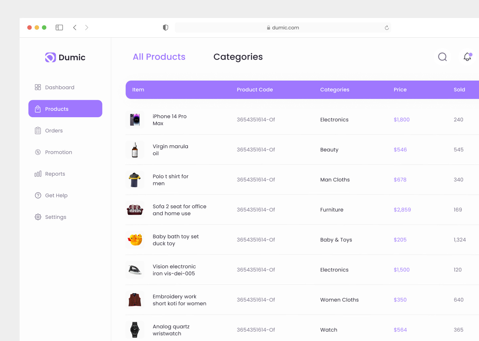Open the Categories tab
479x341 pixels.
tap(238, 57)
